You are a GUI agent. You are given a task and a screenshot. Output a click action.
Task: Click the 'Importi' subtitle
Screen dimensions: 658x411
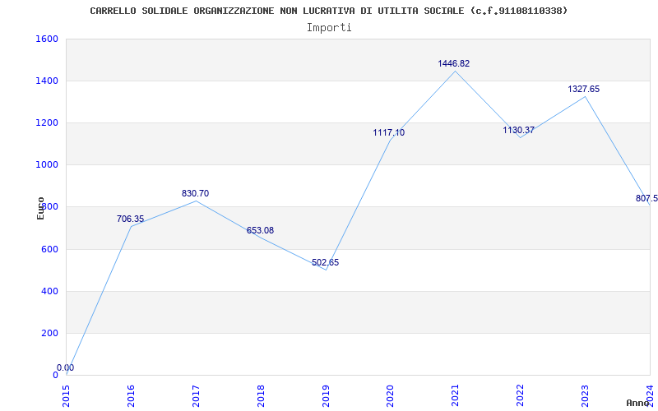pyautogui.click(x=329, y=28)
